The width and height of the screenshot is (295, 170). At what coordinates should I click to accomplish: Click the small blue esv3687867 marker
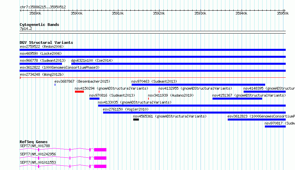[x=55, y=85]
